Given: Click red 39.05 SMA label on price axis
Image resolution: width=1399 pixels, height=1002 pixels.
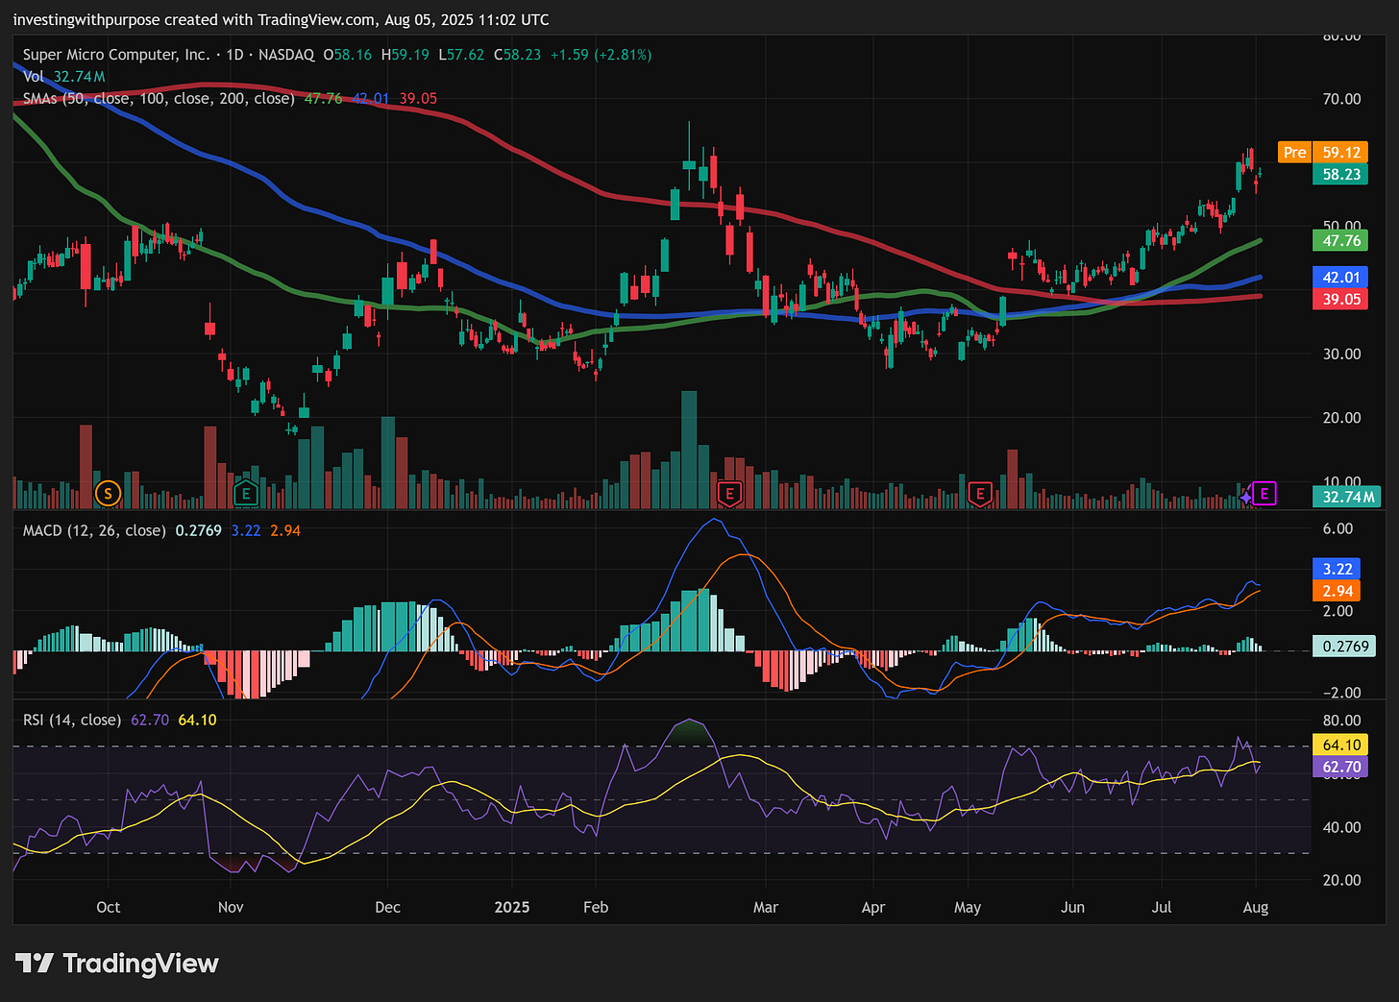Looking at the screenshot, I should click(x=1341, y=299).
